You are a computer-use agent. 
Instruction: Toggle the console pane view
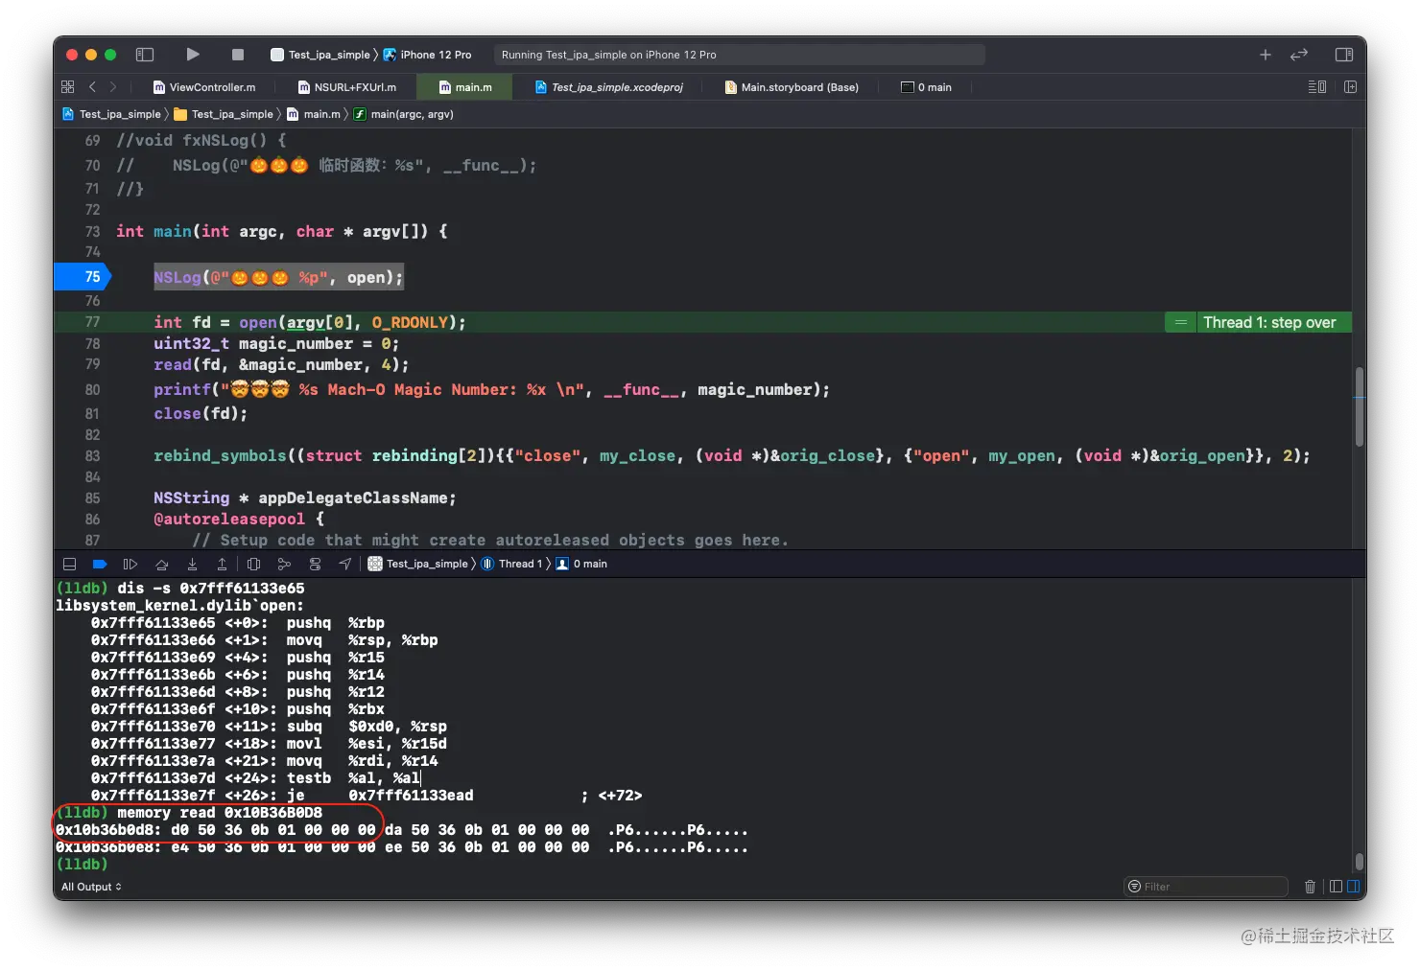click(x=1353, y=887)
